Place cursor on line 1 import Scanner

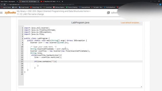(37, 28)
